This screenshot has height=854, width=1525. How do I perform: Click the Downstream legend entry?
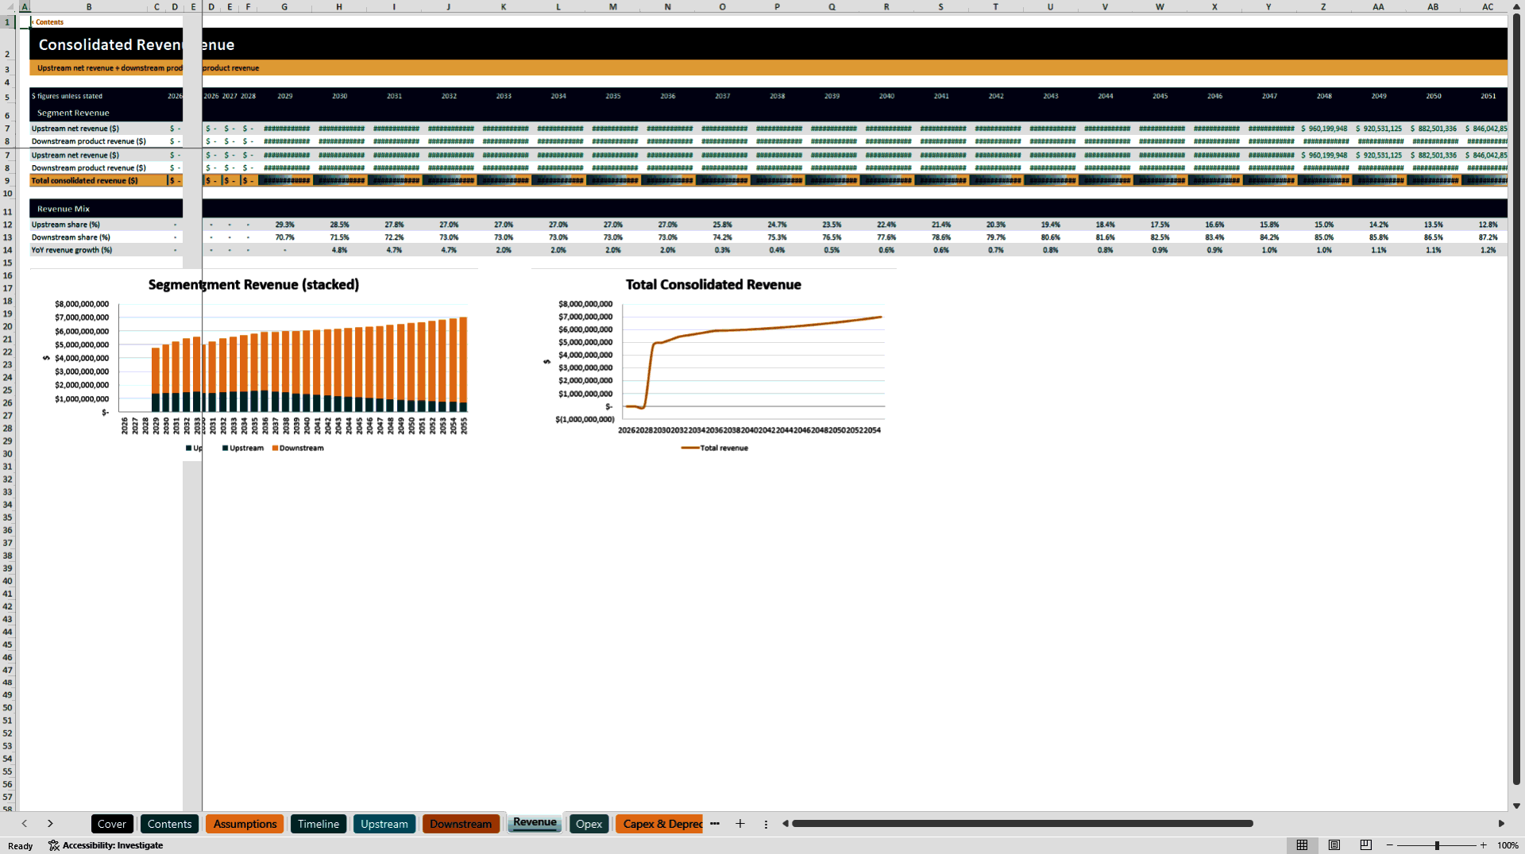pos(298,448)
